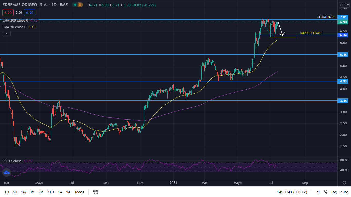Click the green market status dot
The image size is (351, 197).
(75, 5)
